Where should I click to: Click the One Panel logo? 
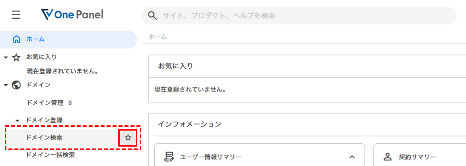coord(72,15)
